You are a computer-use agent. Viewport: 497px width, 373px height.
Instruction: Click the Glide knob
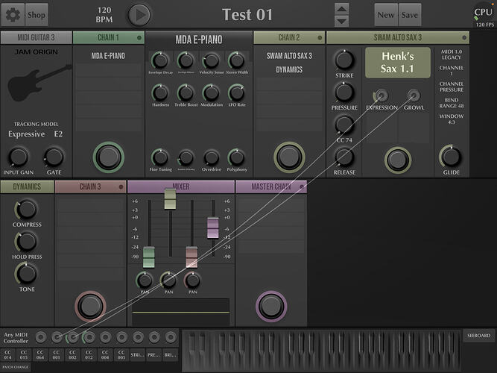pos(451,157)
